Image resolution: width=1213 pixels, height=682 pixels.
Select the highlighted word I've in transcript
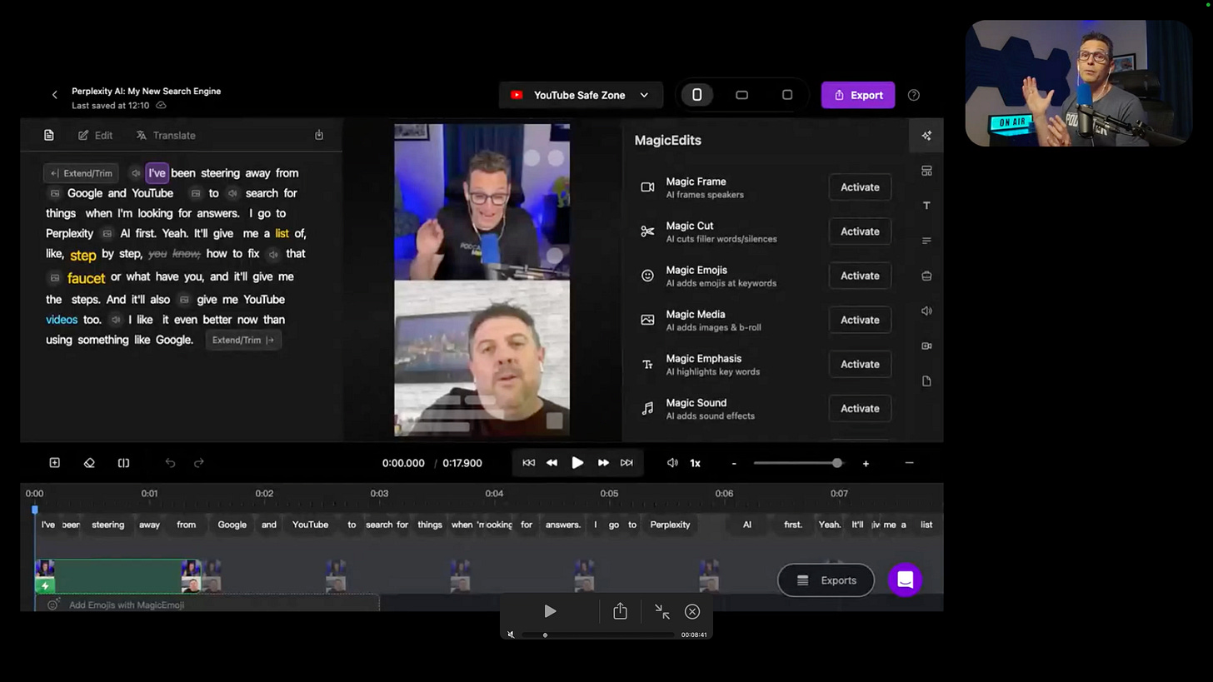click(x=157, y=173)
